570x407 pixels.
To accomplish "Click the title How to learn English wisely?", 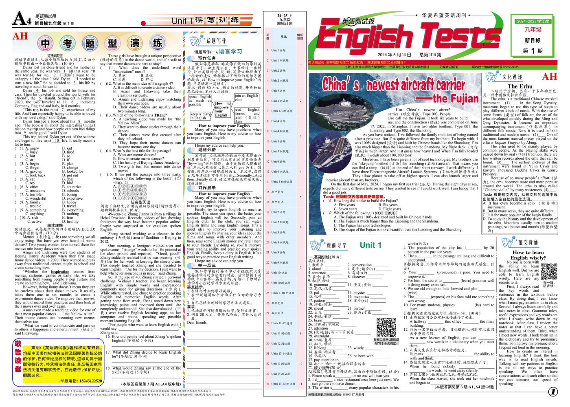I will coord(528,255).
